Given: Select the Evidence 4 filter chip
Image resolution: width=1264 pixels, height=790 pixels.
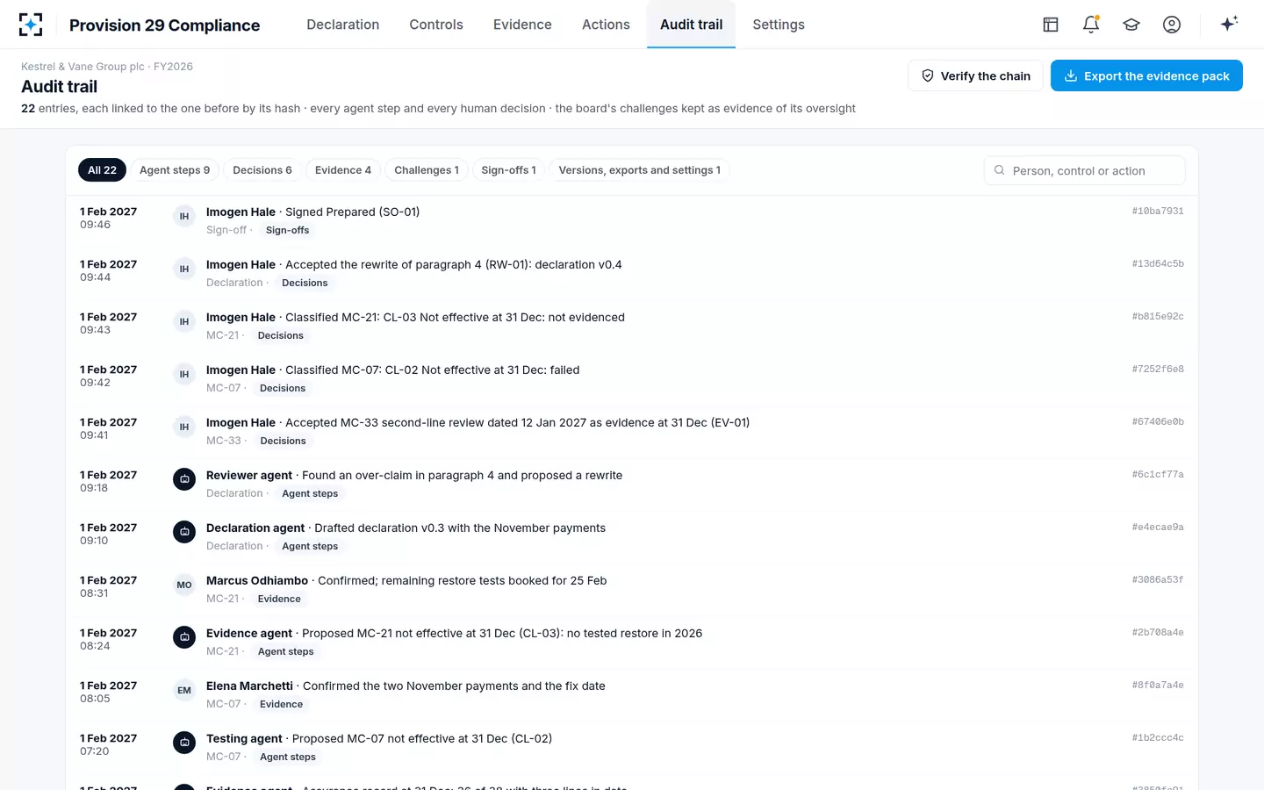Looking at the screenshot, I should pyautogui.click(x=343, y=170).
